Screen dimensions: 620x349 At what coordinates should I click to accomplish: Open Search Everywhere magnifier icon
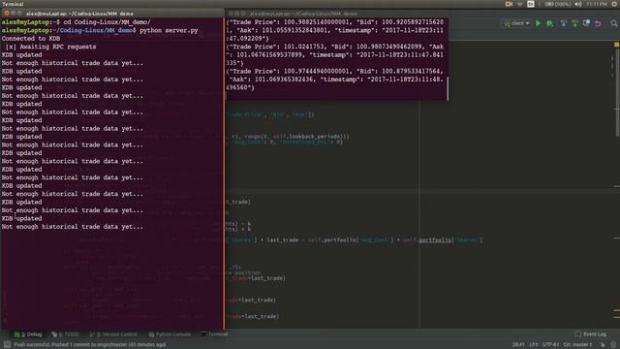pyautogui.click(x=613, y=23)
